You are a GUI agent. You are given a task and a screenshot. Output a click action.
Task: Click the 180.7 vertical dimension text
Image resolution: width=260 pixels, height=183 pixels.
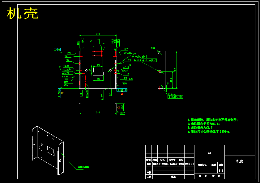[83, 41]
